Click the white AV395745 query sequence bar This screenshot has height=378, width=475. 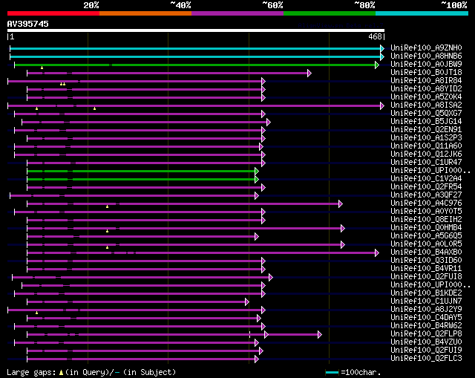[196, 30]
